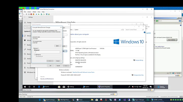Click the Enhanced Session monitor icon in VM toolbar
The image size is (183, 102).
pyautogui.click(x=47, y=14)
